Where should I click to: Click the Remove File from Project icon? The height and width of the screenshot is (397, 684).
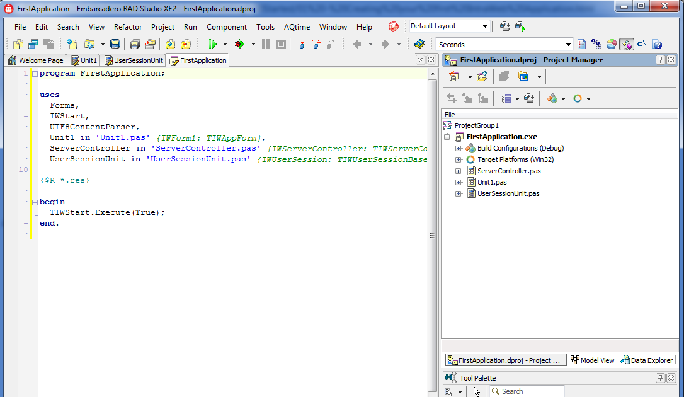coord(186,44)
